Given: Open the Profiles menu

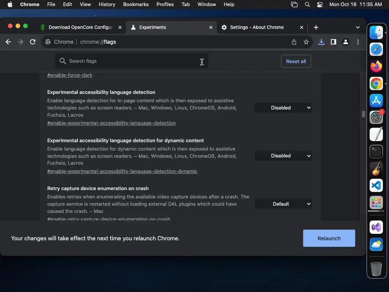Looking at the screenshot, I should [x=165, y=5].
